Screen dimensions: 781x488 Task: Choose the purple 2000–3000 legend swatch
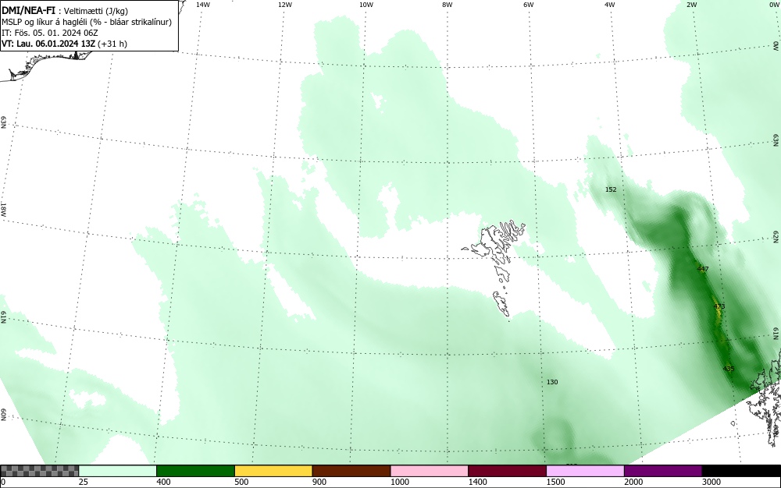pos(663,471)
